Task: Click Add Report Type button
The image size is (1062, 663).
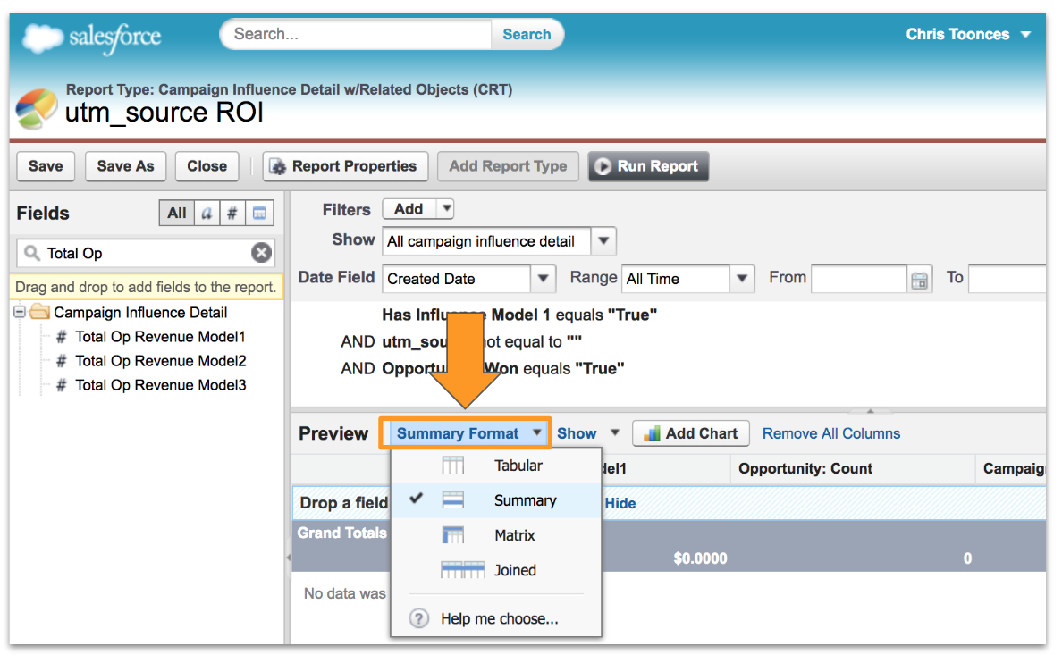Action: [508, 166]
